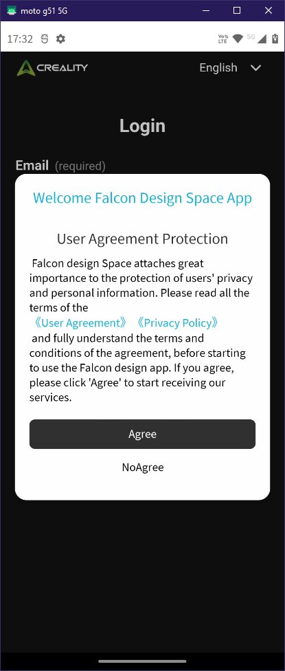
Task: Open the Privacy Policy link
Action: tap(178, 322)
